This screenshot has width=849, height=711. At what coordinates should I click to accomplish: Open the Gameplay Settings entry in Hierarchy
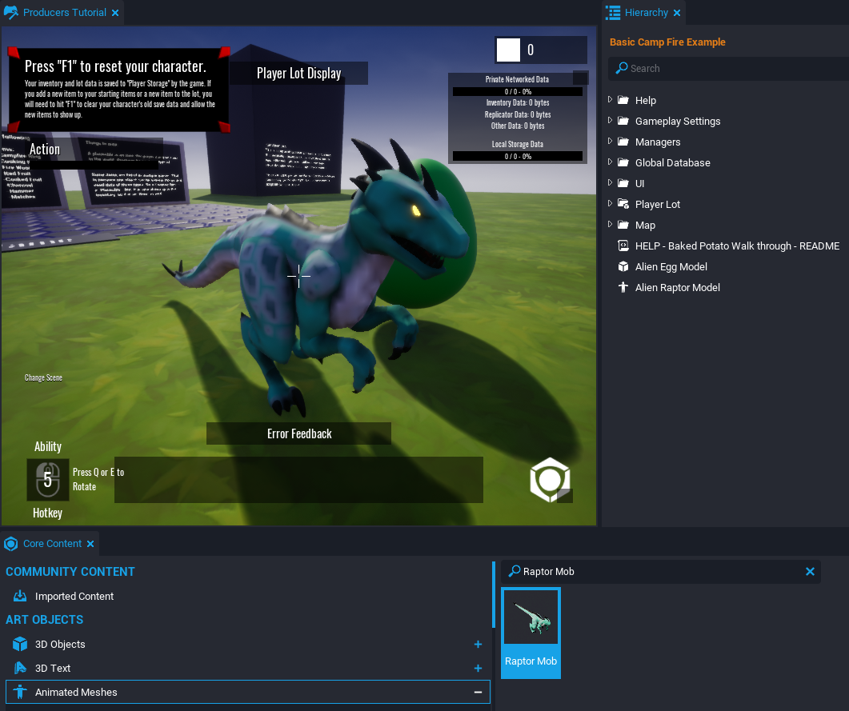[679, 121]
